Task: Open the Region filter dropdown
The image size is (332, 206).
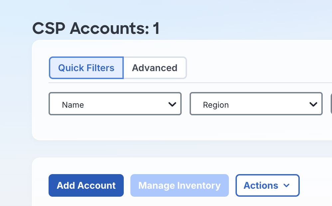Action: (256, 104)
